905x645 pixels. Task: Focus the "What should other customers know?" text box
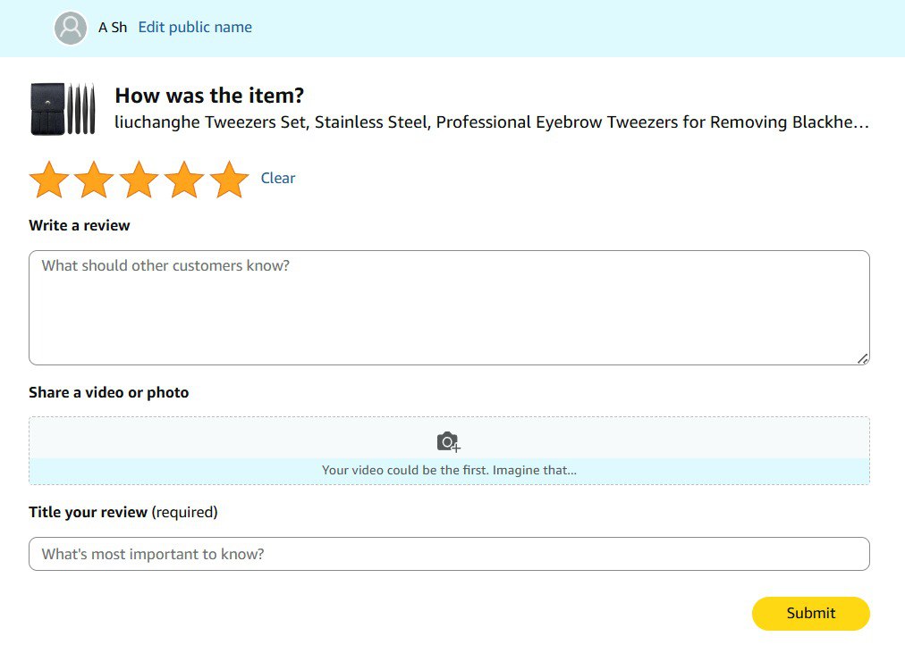tap(448, 307)
